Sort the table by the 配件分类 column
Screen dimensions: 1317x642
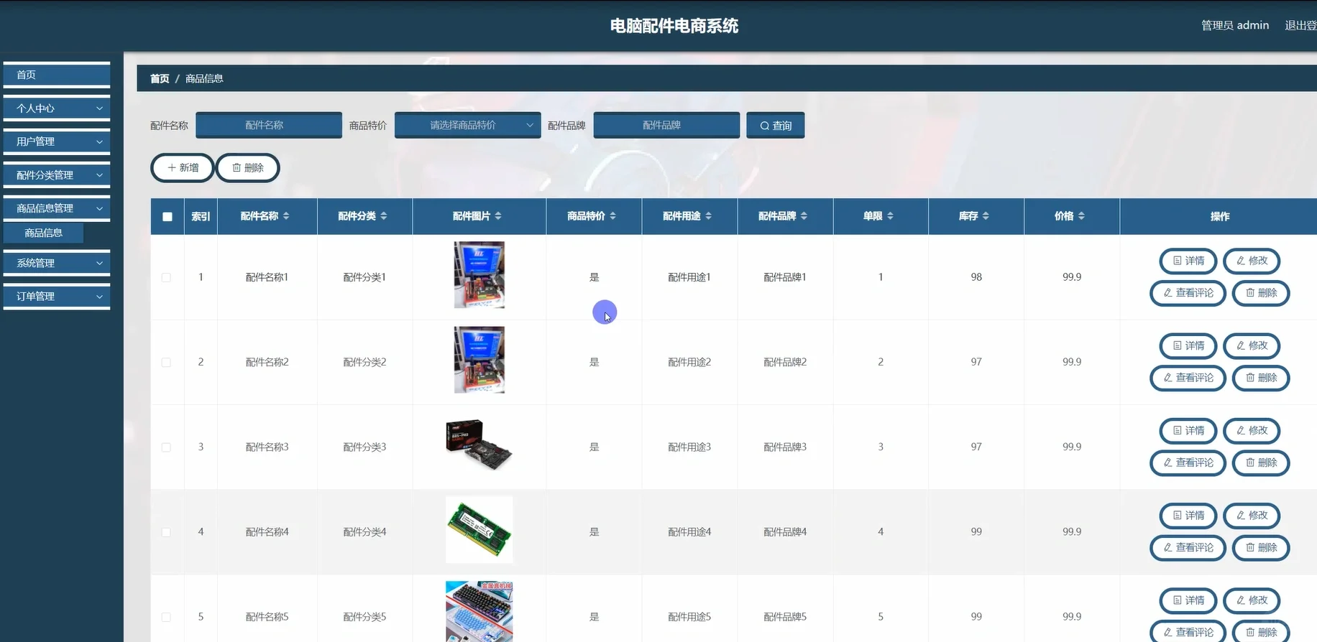point(384,216)
